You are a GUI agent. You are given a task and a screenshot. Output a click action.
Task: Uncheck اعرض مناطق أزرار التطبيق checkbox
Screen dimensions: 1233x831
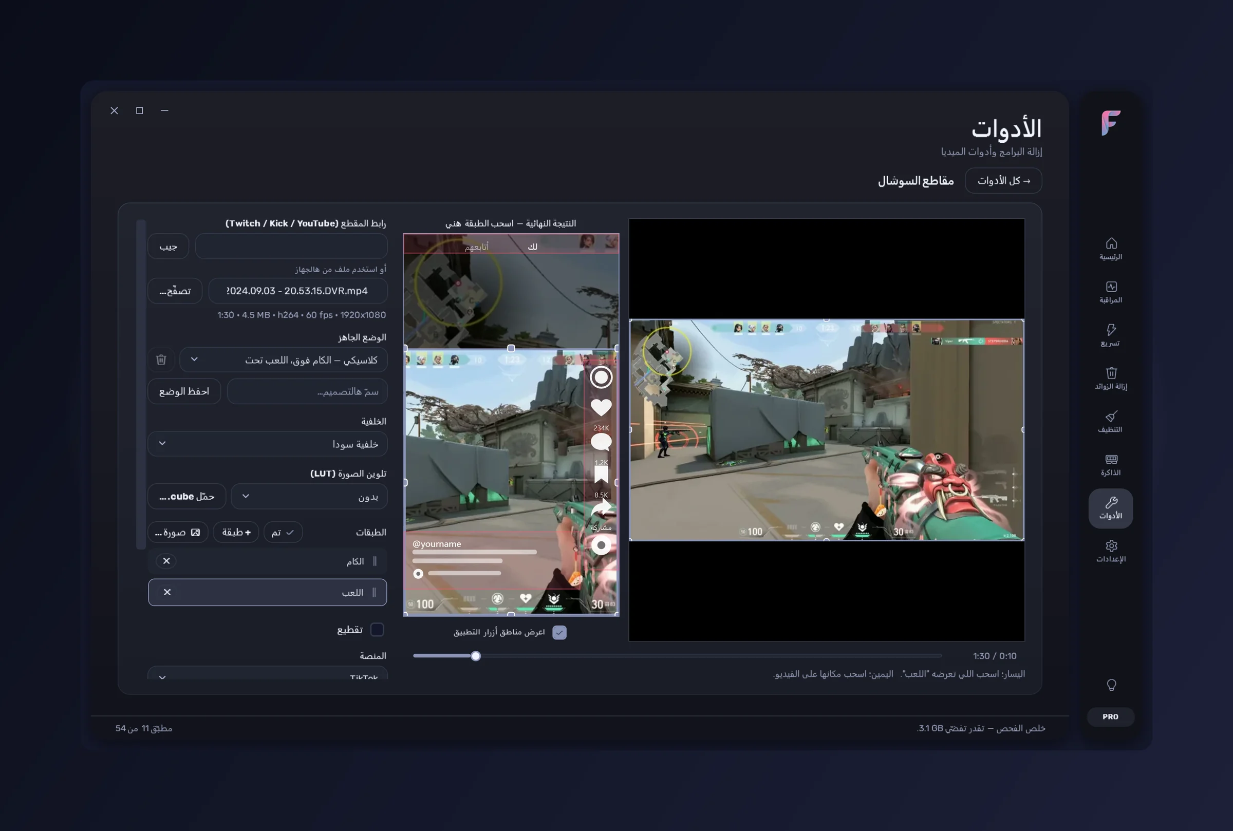(x=559, y=632)
